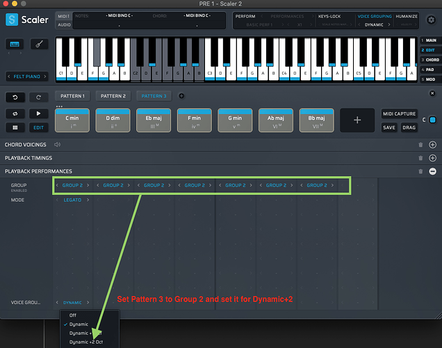Click the undo arrow icon
The height and width of the screenshot is (348, 442).
(15, 97)
